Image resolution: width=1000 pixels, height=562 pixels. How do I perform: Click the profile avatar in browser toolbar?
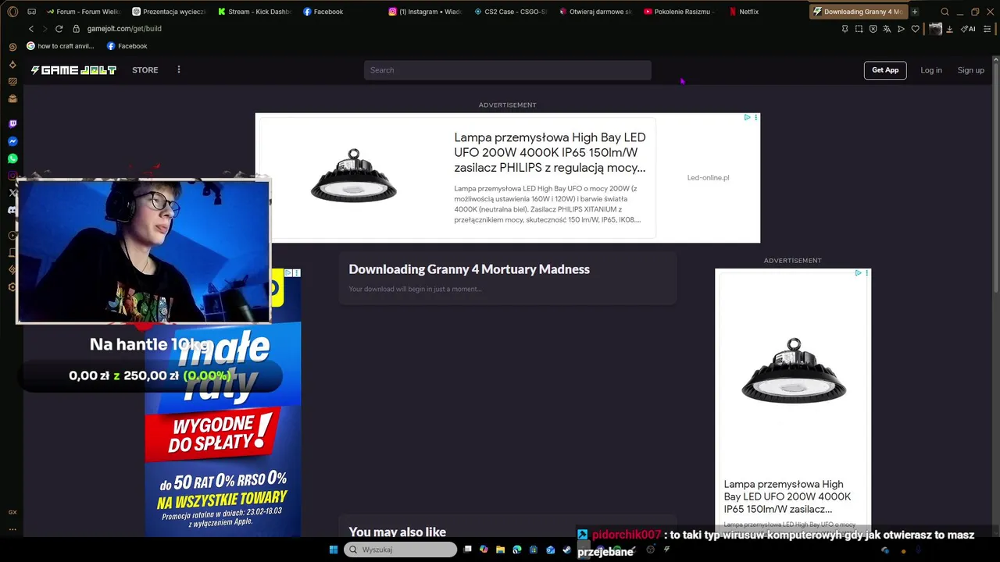pyautogui.click(x=935, y=29)
